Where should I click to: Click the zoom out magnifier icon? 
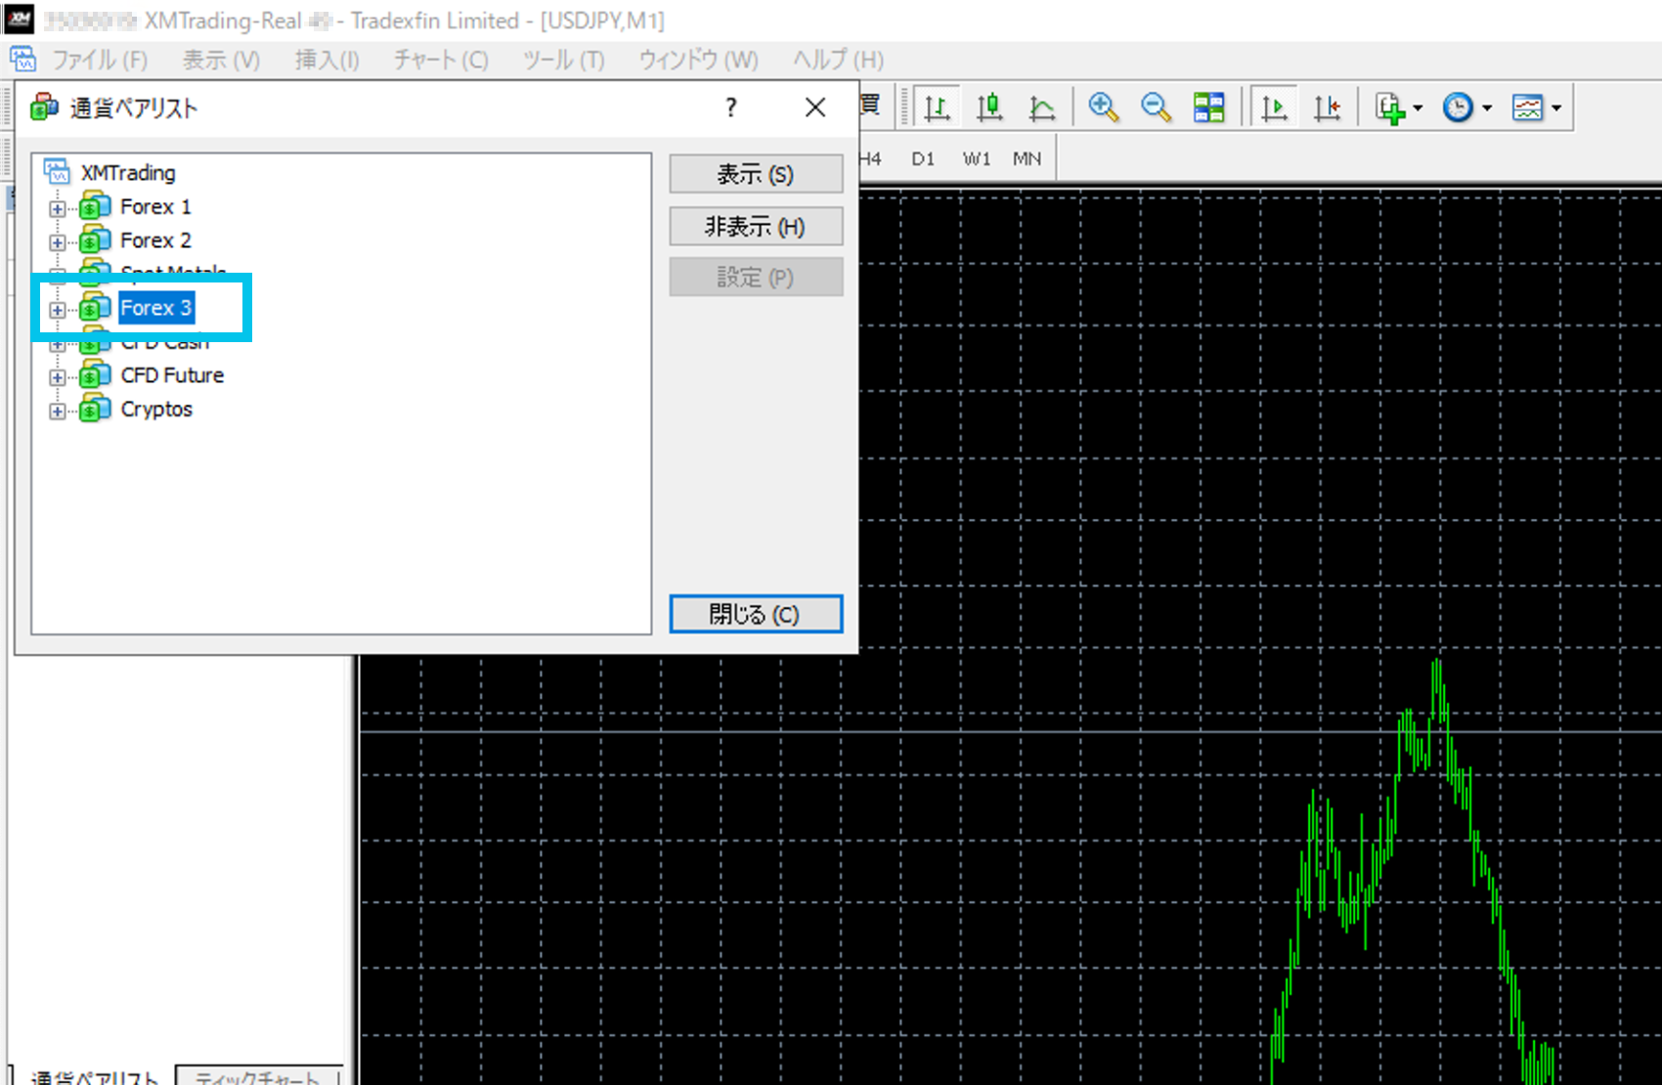click(x=1156, y=108)
